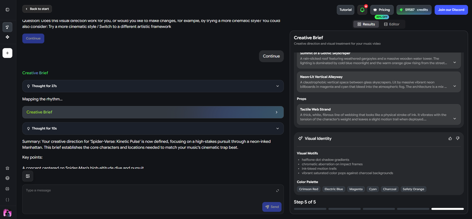The width and height of the screenshot is (472, 219).
Task: Open the music video tool in sidebar
Action: click(x=7, y=27)
